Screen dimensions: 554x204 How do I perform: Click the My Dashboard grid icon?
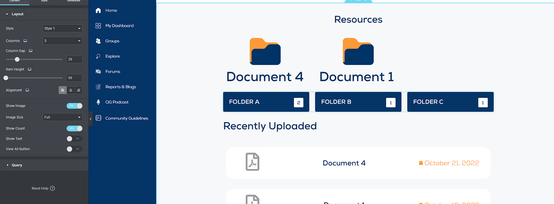point(98,26)
